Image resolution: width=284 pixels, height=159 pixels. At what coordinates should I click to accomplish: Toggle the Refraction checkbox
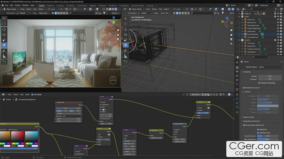pyautogui.click(x=258, y=129)
